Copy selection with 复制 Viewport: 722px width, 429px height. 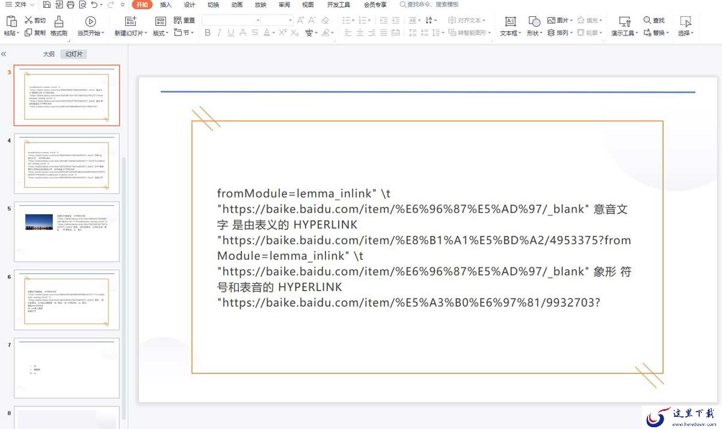pyautogui.click(x=35, y=33)
